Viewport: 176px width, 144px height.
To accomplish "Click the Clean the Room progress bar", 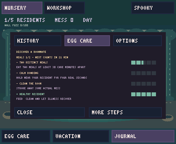I will (143, 84).
